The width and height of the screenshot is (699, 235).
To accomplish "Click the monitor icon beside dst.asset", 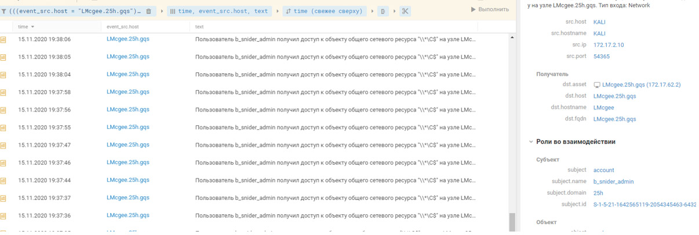I will (597, 85).
